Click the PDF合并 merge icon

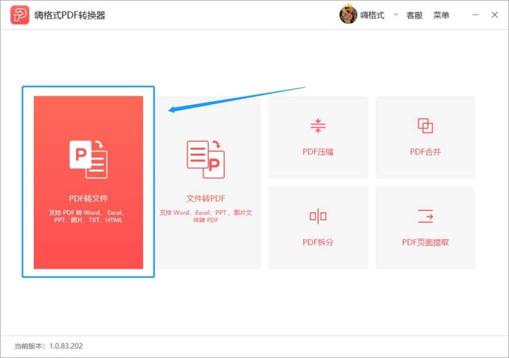[x=425, y=126]
